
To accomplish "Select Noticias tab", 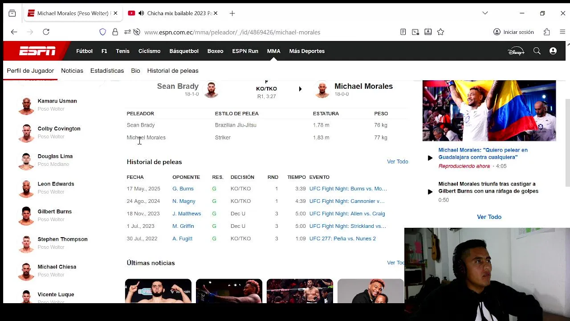I will coord(72,71).
